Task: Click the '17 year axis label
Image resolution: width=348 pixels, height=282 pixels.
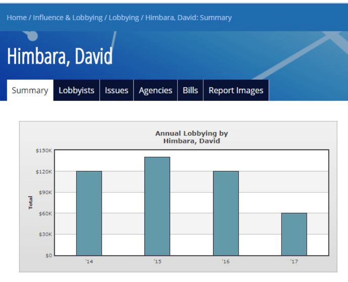Action: point(294,261)
